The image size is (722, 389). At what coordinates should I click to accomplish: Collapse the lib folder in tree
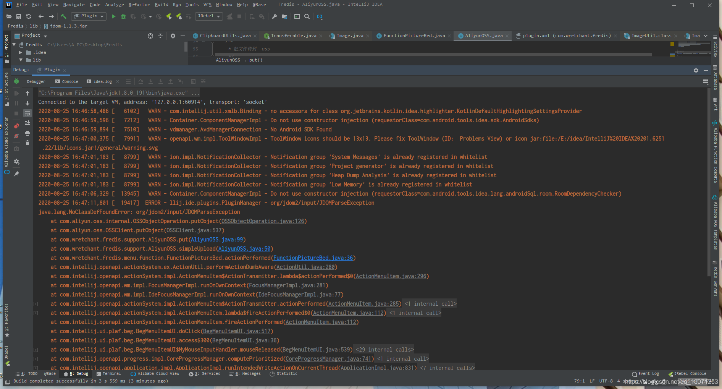(21, 60)
